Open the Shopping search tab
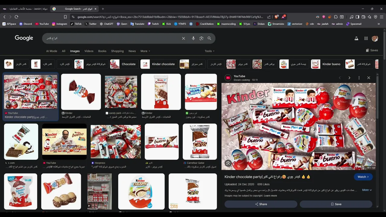The height and width of the screenshot is (217, 386). pos(117,51)
